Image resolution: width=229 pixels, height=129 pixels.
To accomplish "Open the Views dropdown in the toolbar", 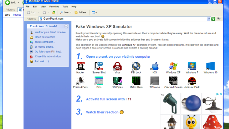I will tap(94, 12).
